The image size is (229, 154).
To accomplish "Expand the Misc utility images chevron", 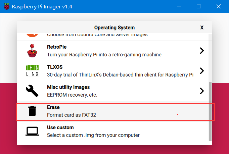I will click(x=202, y=91).
